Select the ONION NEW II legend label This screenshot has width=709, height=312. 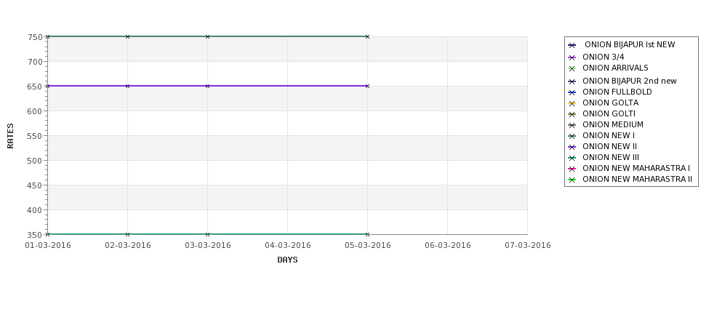[x=609, y=146]
